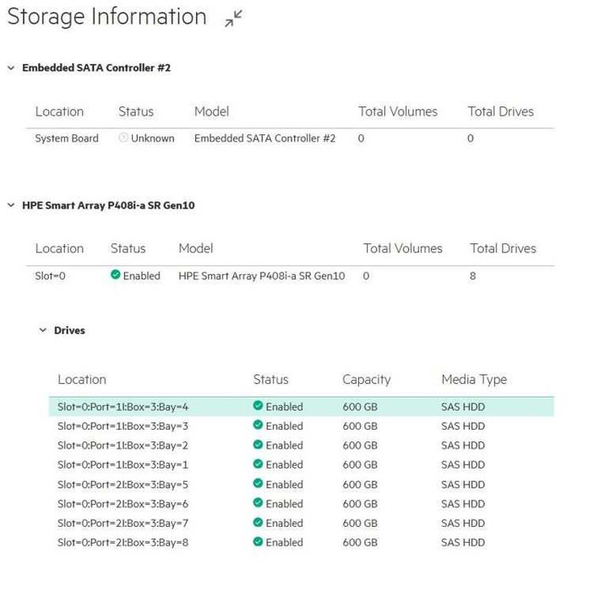Click the Status header in Drives table

pos(270,380)
